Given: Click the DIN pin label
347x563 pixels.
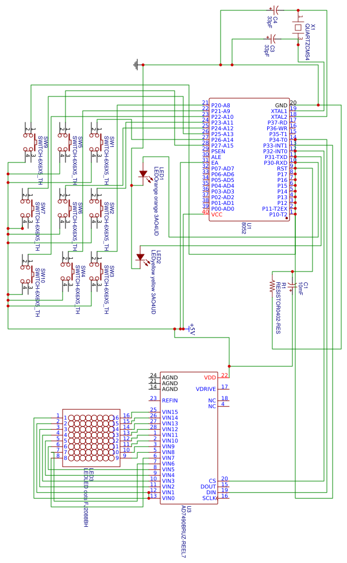Looking at the screenshot, I should (211, 492).
